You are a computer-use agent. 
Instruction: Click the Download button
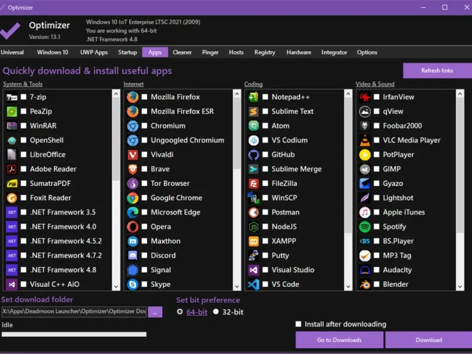point(429,340)
